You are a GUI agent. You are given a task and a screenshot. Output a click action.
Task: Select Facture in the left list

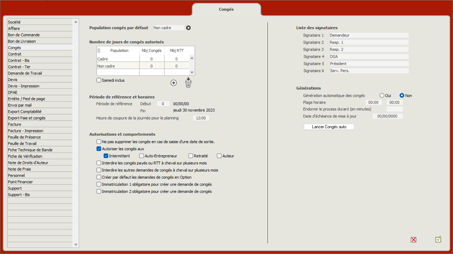(15, 124)
